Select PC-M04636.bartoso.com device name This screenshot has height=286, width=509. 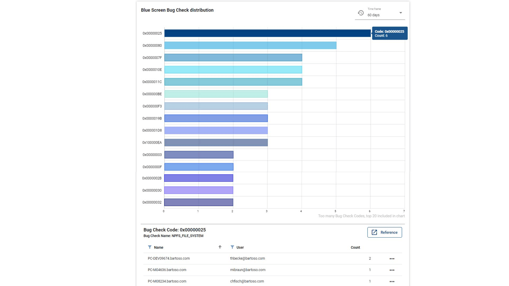167,270
